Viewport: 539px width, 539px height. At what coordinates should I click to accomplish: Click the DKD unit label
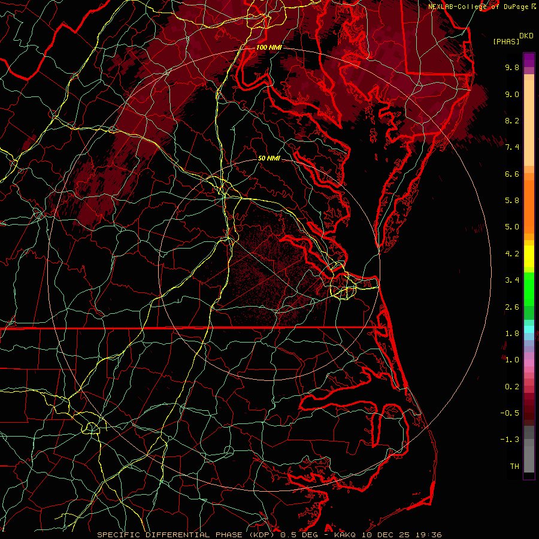point(526,35)
